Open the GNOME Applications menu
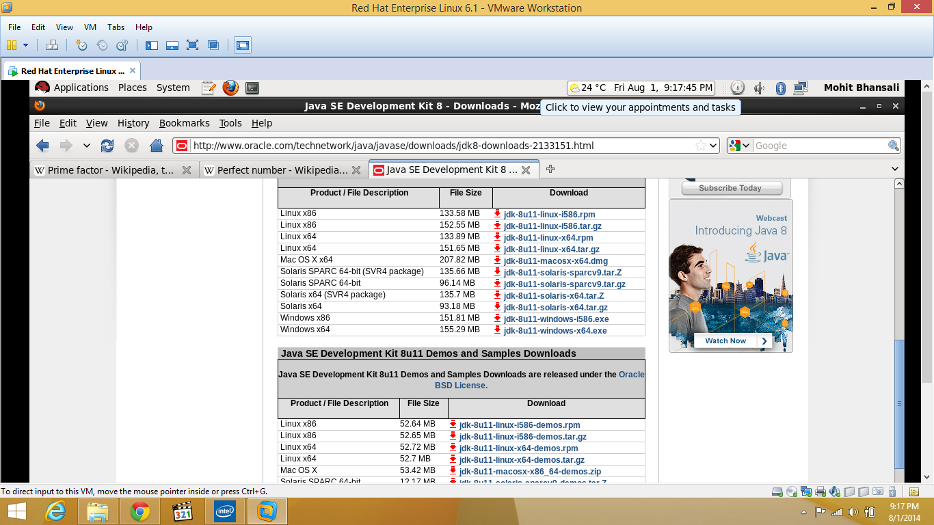This screenshot has height=525, width=934. pos(81,87)
